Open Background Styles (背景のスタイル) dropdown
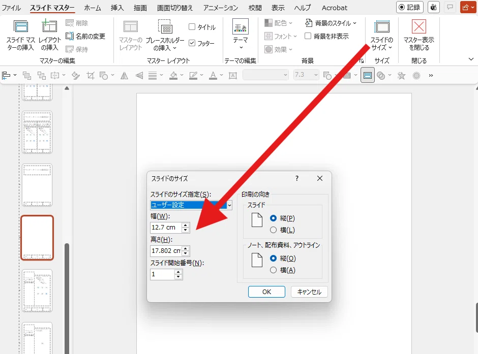Screen dimensions: 478x354 pyautogui.click(x=331, y=23)
